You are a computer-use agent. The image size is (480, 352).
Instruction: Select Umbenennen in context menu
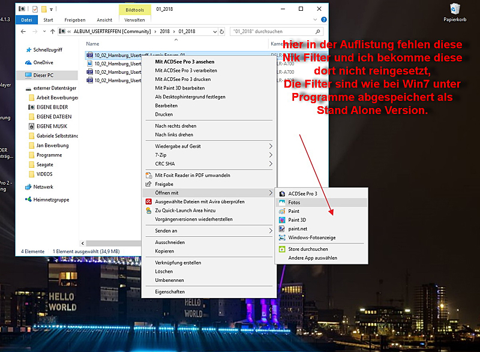pyautogui.click(x=169, y=280)
